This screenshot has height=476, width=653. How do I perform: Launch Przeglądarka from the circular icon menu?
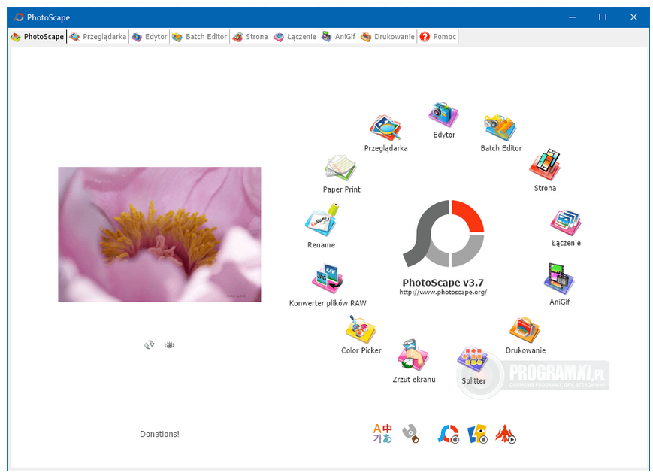click(x=385, y=128)
